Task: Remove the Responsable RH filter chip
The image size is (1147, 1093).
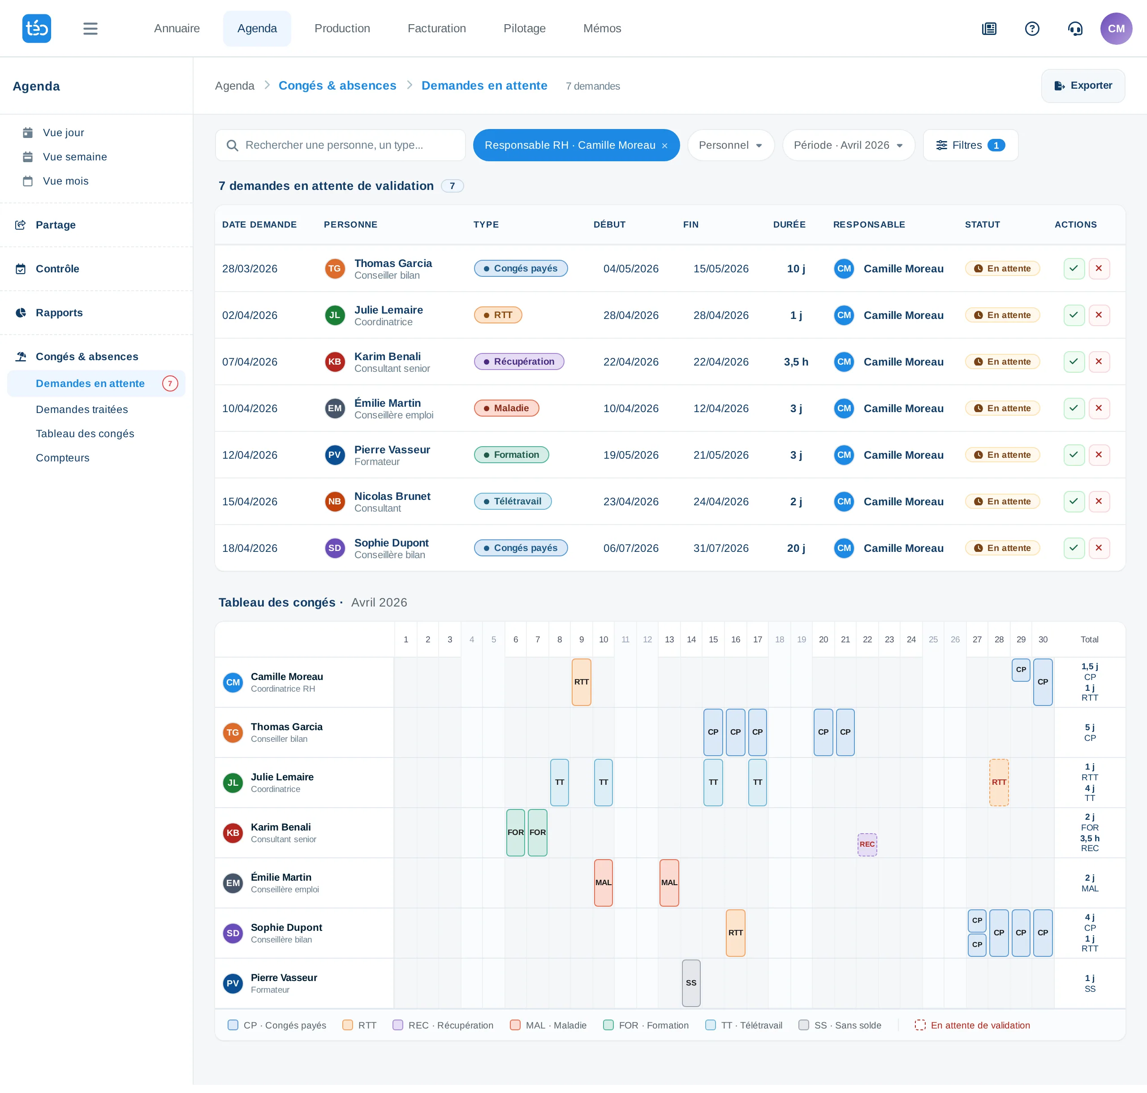Action: click(664, 146)
